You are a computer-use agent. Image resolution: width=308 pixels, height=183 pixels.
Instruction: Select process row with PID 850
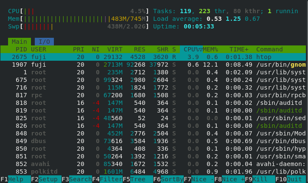click(x=153, y=149)
